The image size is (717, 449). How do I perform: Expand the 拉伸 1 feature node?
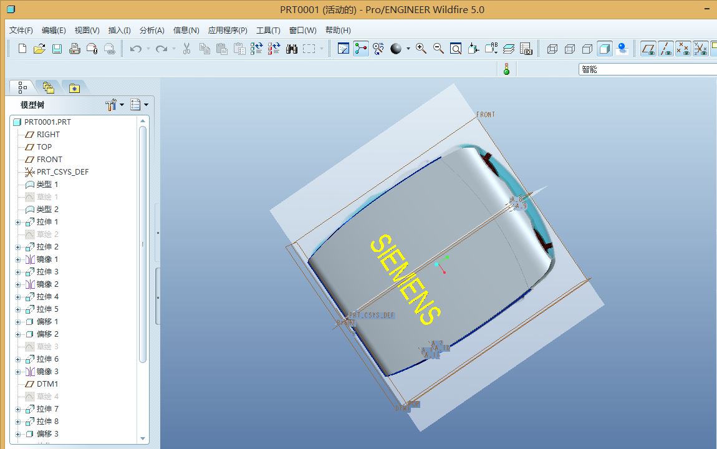tap(18, 222)
